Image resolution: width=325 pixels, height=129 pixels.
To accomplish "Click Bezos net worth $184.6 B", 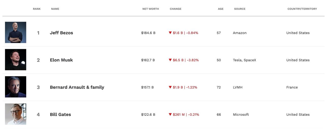I will pos(148,33).
